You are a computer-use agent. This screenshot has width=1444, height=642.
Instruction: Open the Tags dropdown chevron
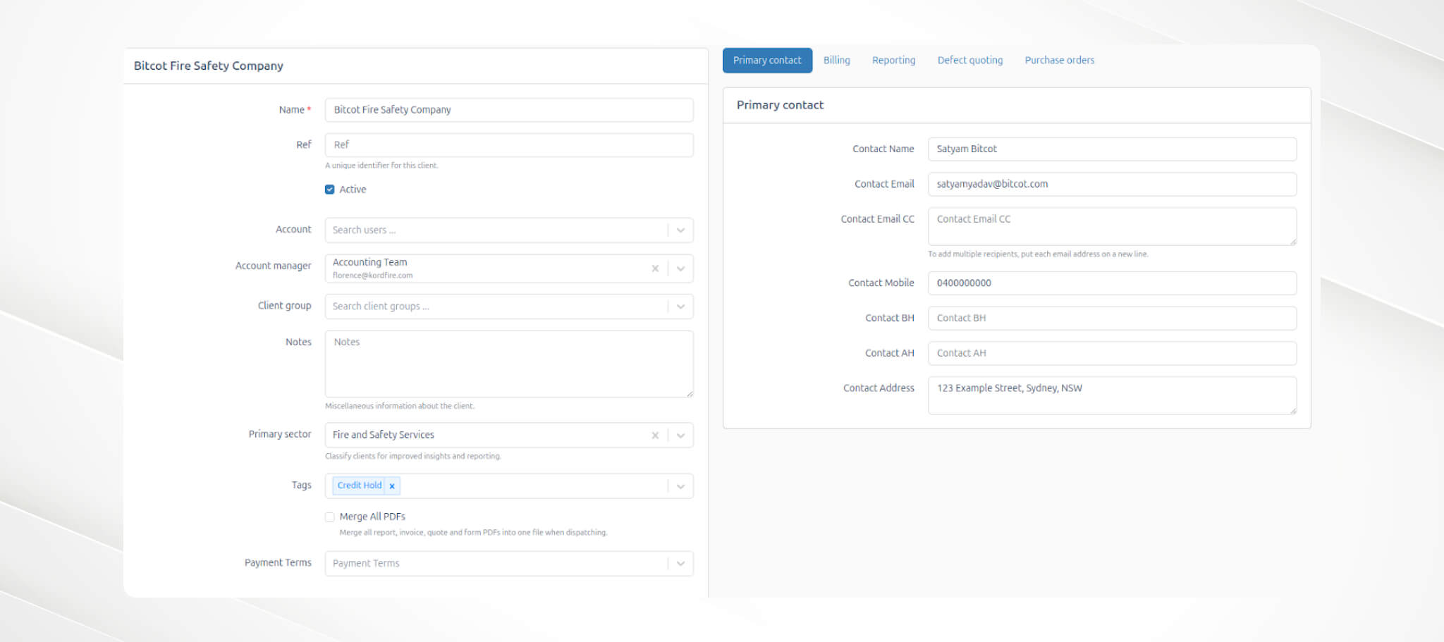[x=680, y=486]
